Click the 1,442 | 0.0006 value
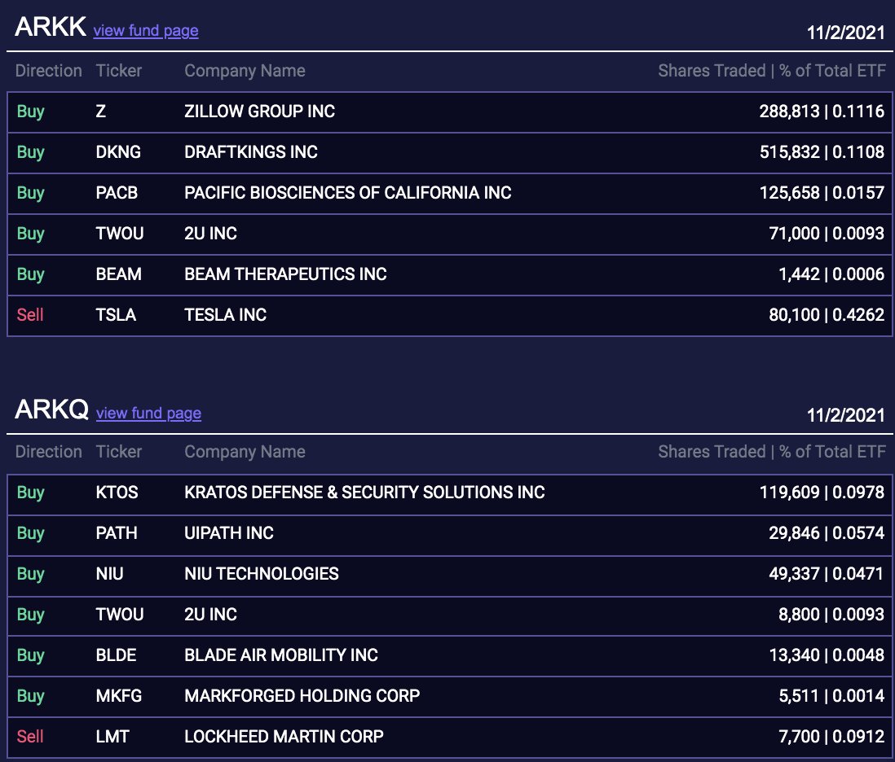This screenshot has width=895, height=762. (x=831, y=274)
